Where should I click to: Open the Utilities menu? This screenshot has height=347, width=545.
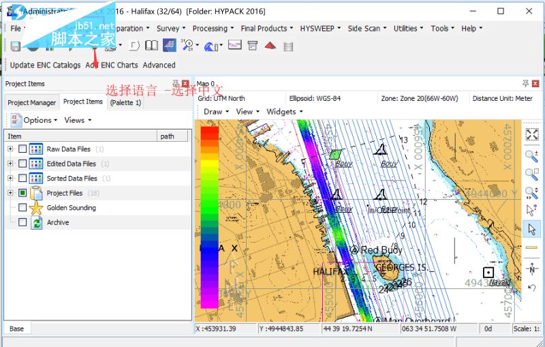[x=408, y=29]
